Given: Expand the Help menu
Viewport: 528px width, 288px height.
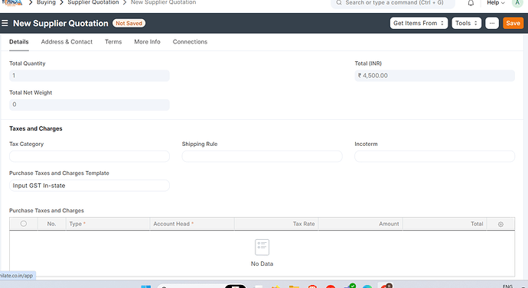Looking at the screenshot, I should click(496, 3).
